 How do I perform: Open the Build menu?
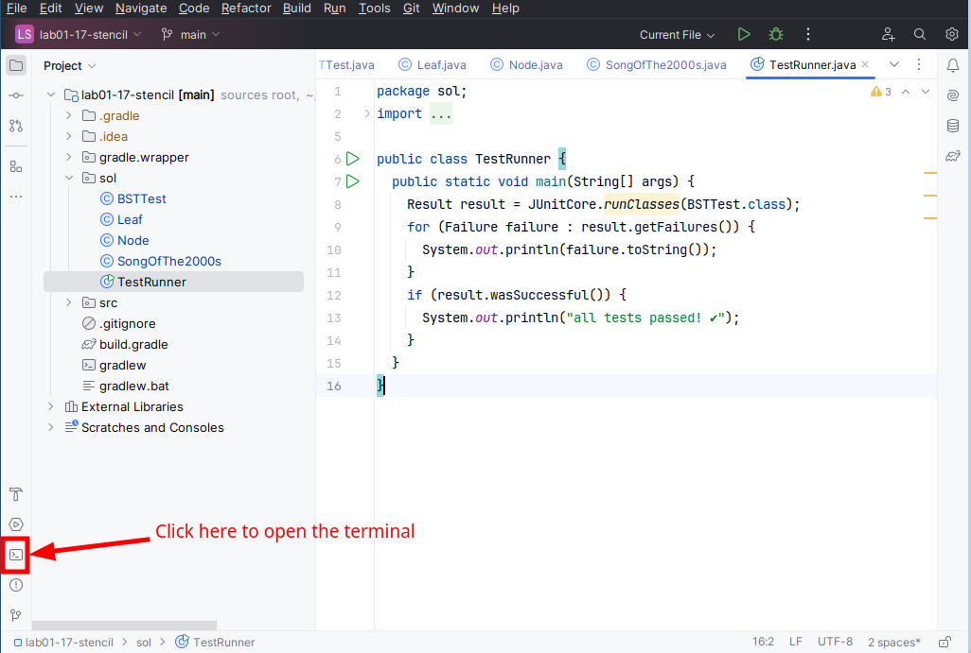tap(296, 9)
